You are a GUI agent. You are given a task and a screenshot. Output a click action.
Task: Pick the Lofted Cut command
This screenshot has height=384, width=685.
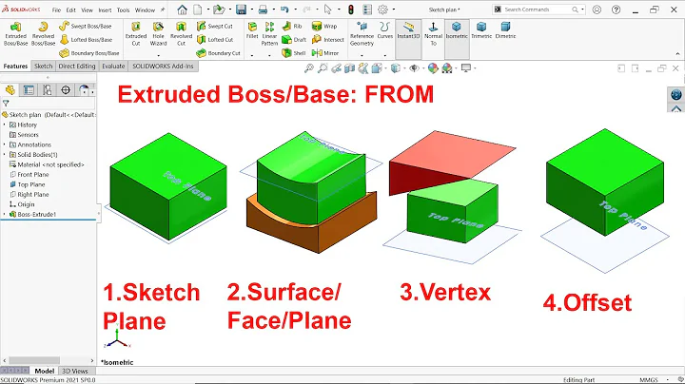point(214,40)
